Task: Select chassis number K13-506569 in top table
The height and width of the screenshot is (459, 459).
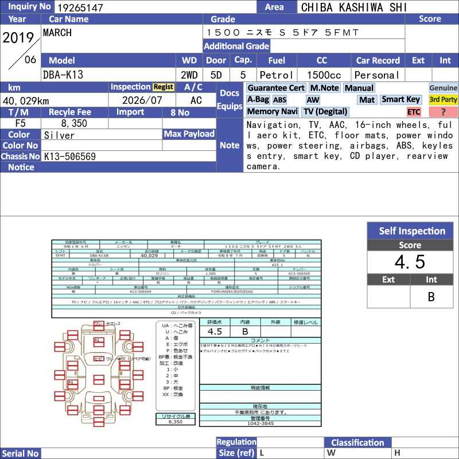Action: click(69, 156)
